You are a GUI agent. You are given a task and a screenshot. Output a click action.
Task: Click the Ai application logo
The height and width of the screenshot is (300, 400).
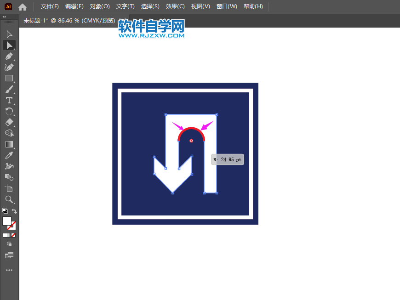8,6
